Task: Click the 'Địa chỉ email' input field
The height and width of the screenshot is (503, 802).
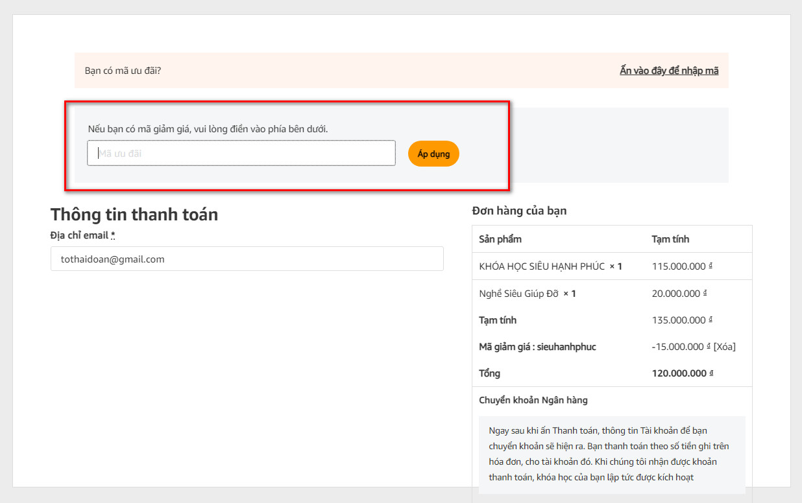Action: coord(247,259)
